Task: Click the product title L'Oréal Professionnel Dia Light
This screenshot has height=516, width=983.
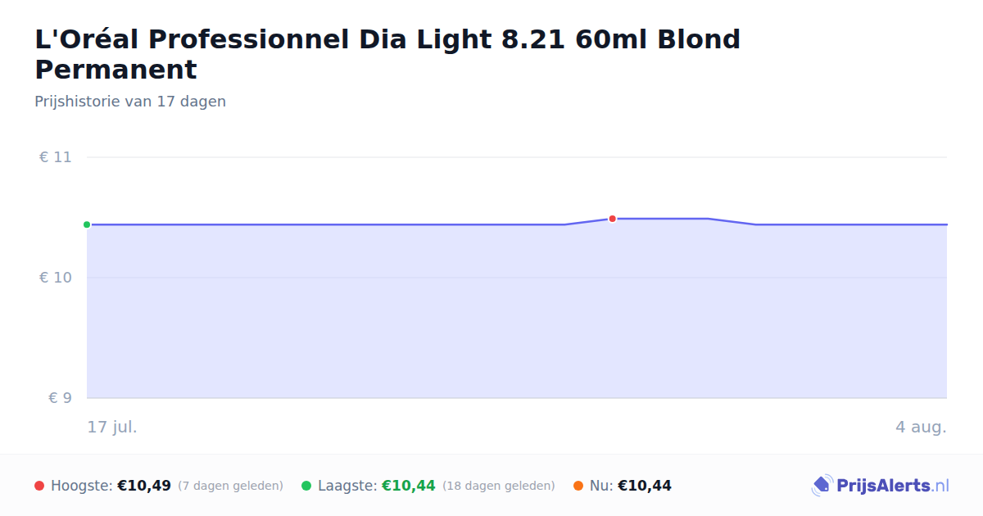Action: point(387,54)
